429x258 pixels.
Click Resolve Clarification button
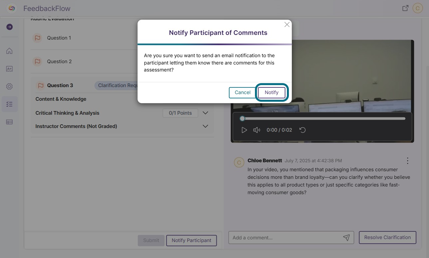coord(387,237)
